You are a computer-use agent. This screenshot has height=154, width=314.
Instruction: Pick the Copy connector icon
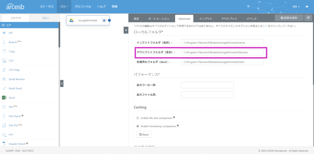click(x=4, y=51)
